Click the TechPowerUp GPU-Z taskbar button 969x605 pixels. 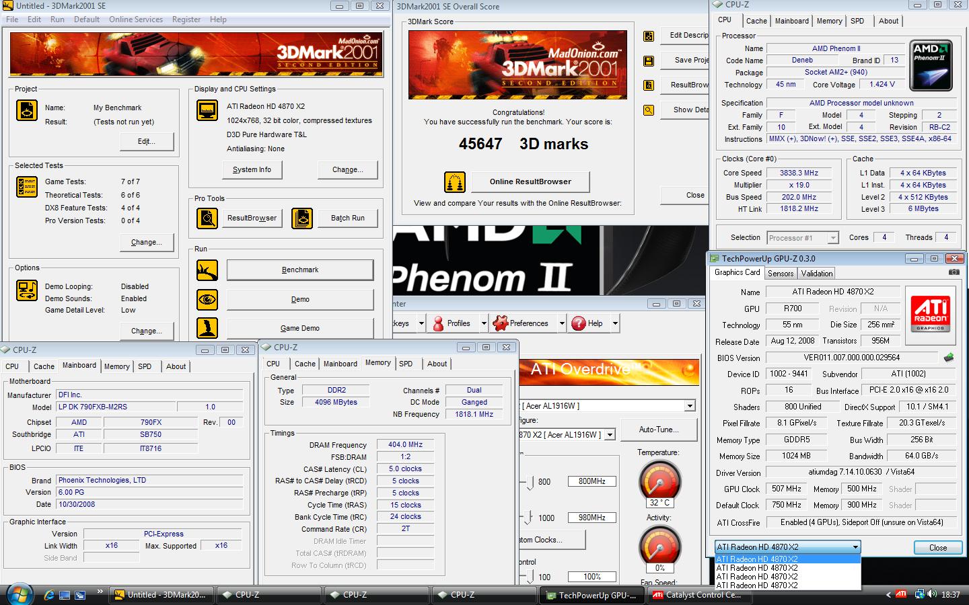(x=592, y=595)
